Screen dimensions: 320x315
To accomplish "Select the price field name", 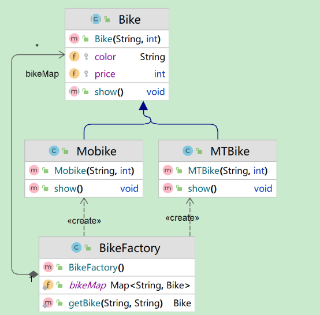I will (x=105, y=74).
